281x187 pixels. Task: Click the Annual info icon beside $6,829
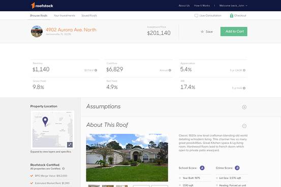tap(170, 70)
